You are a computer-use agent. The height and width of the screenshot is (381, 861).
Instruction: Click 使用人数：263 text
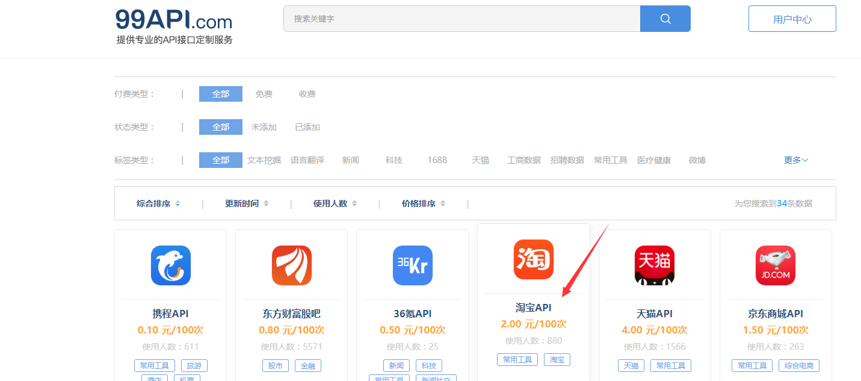click(776, 347)
